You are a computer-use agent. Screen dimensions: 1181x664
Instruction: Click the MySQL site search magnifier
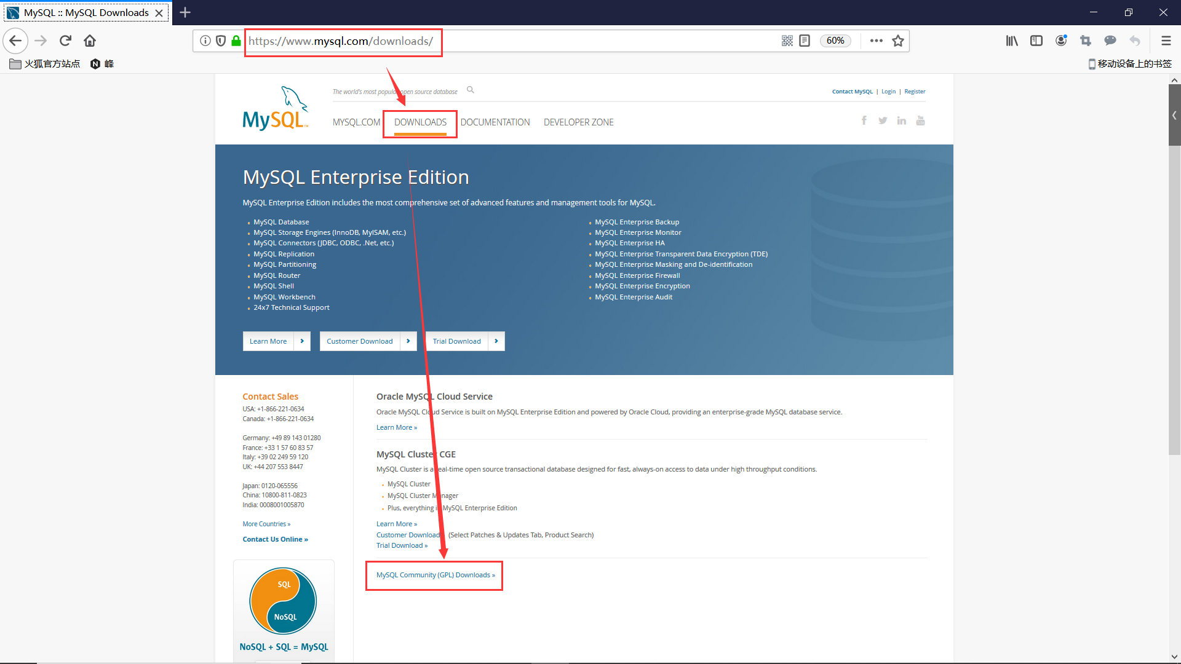tap(471, 90)
